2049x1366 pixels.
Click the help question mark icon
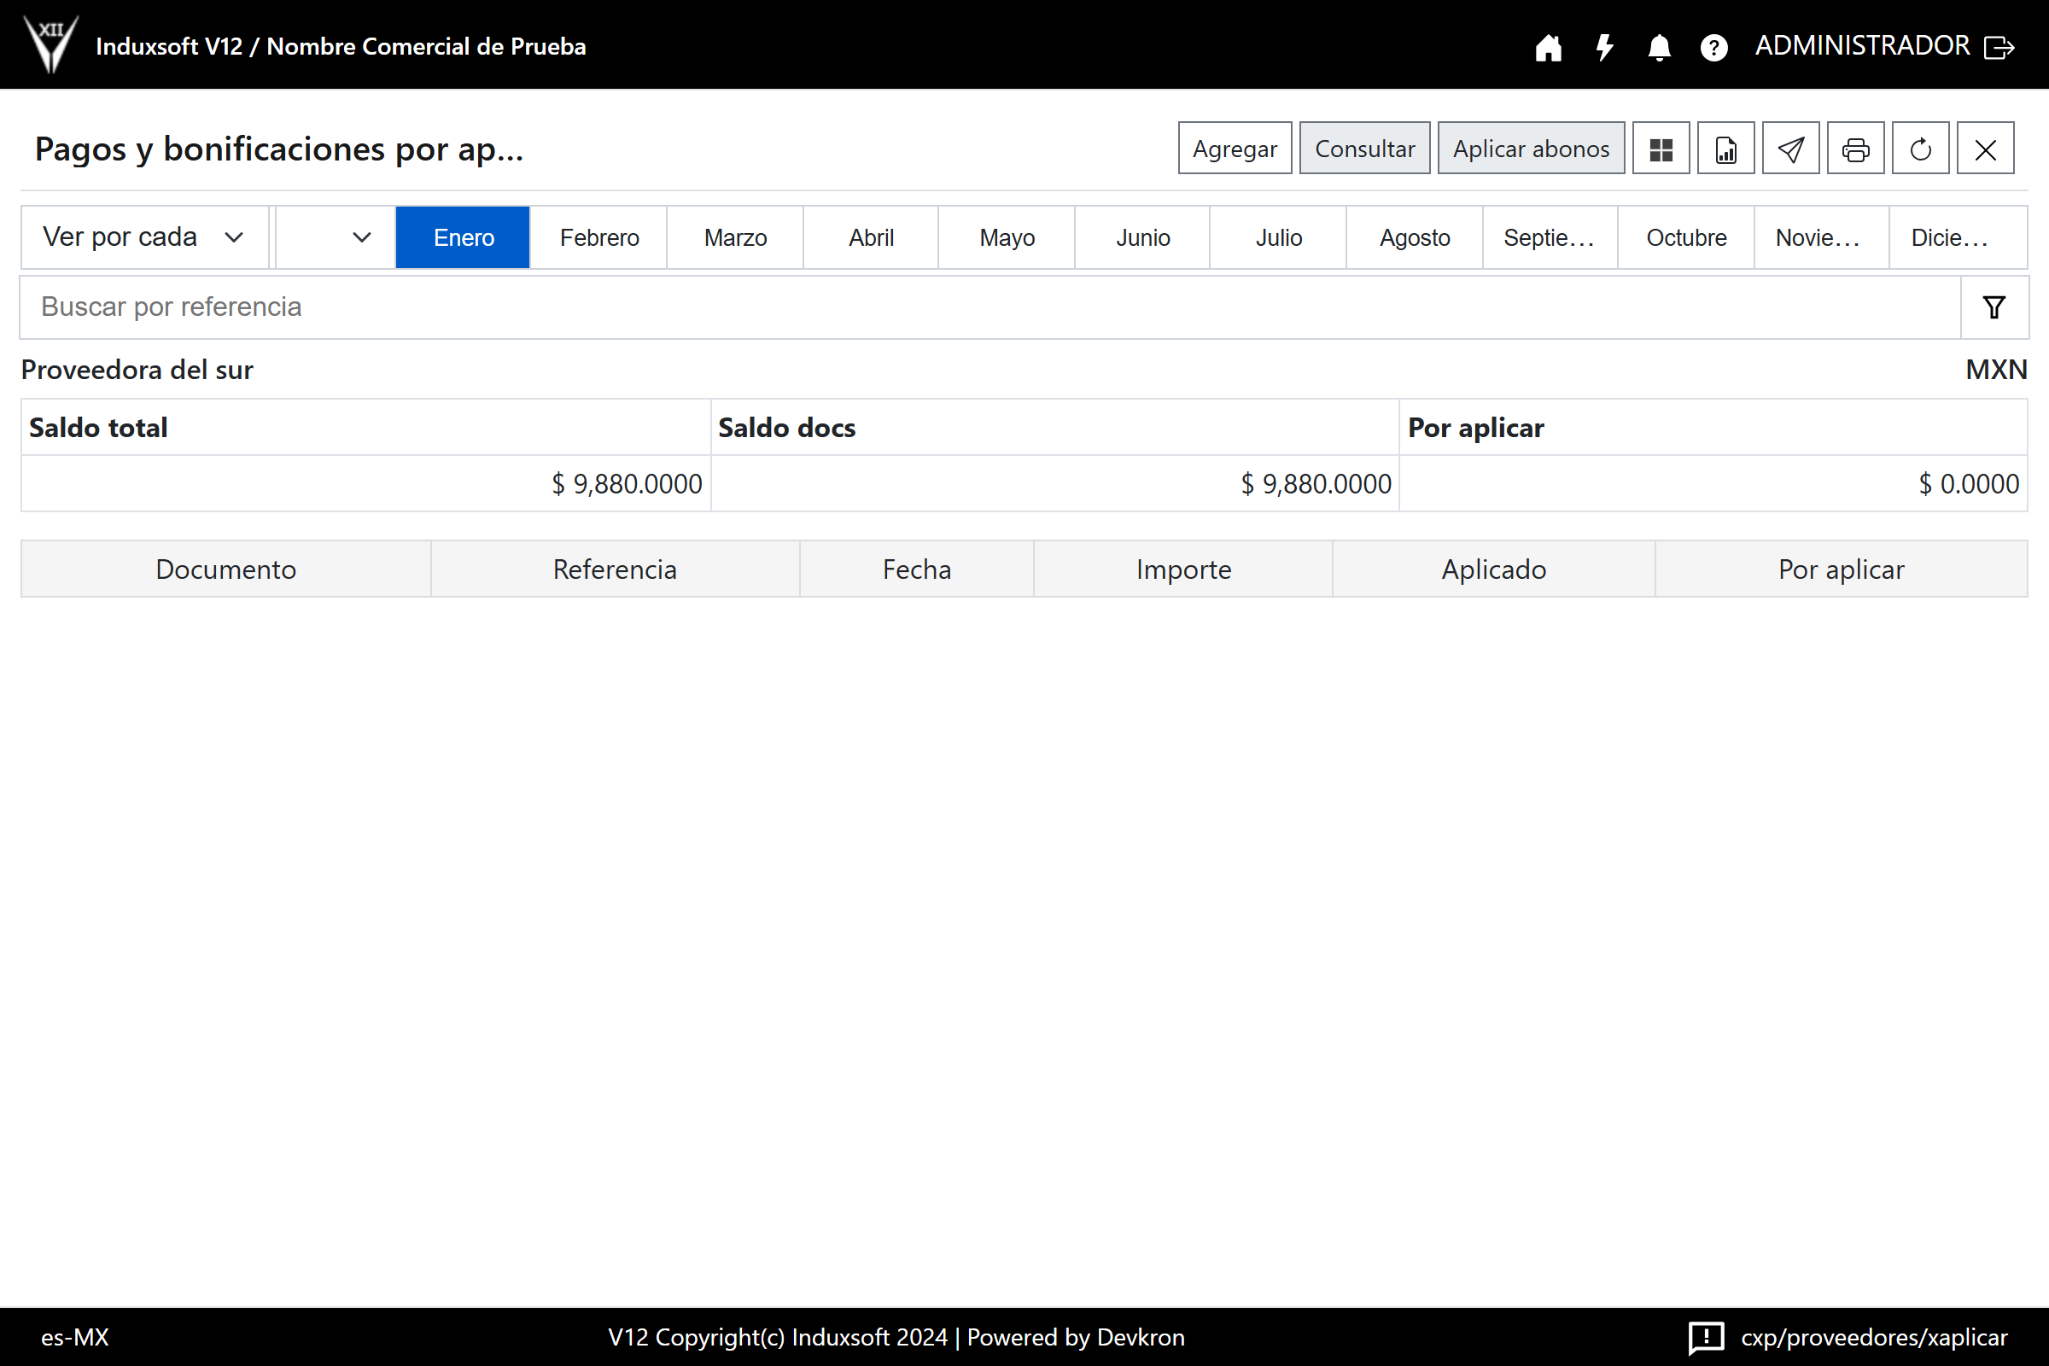tap(1713, 47)
